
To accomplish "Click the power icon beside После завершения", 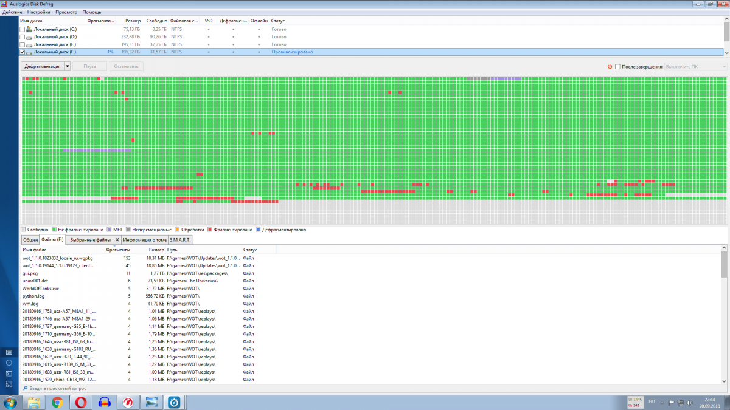I will 610,67.
